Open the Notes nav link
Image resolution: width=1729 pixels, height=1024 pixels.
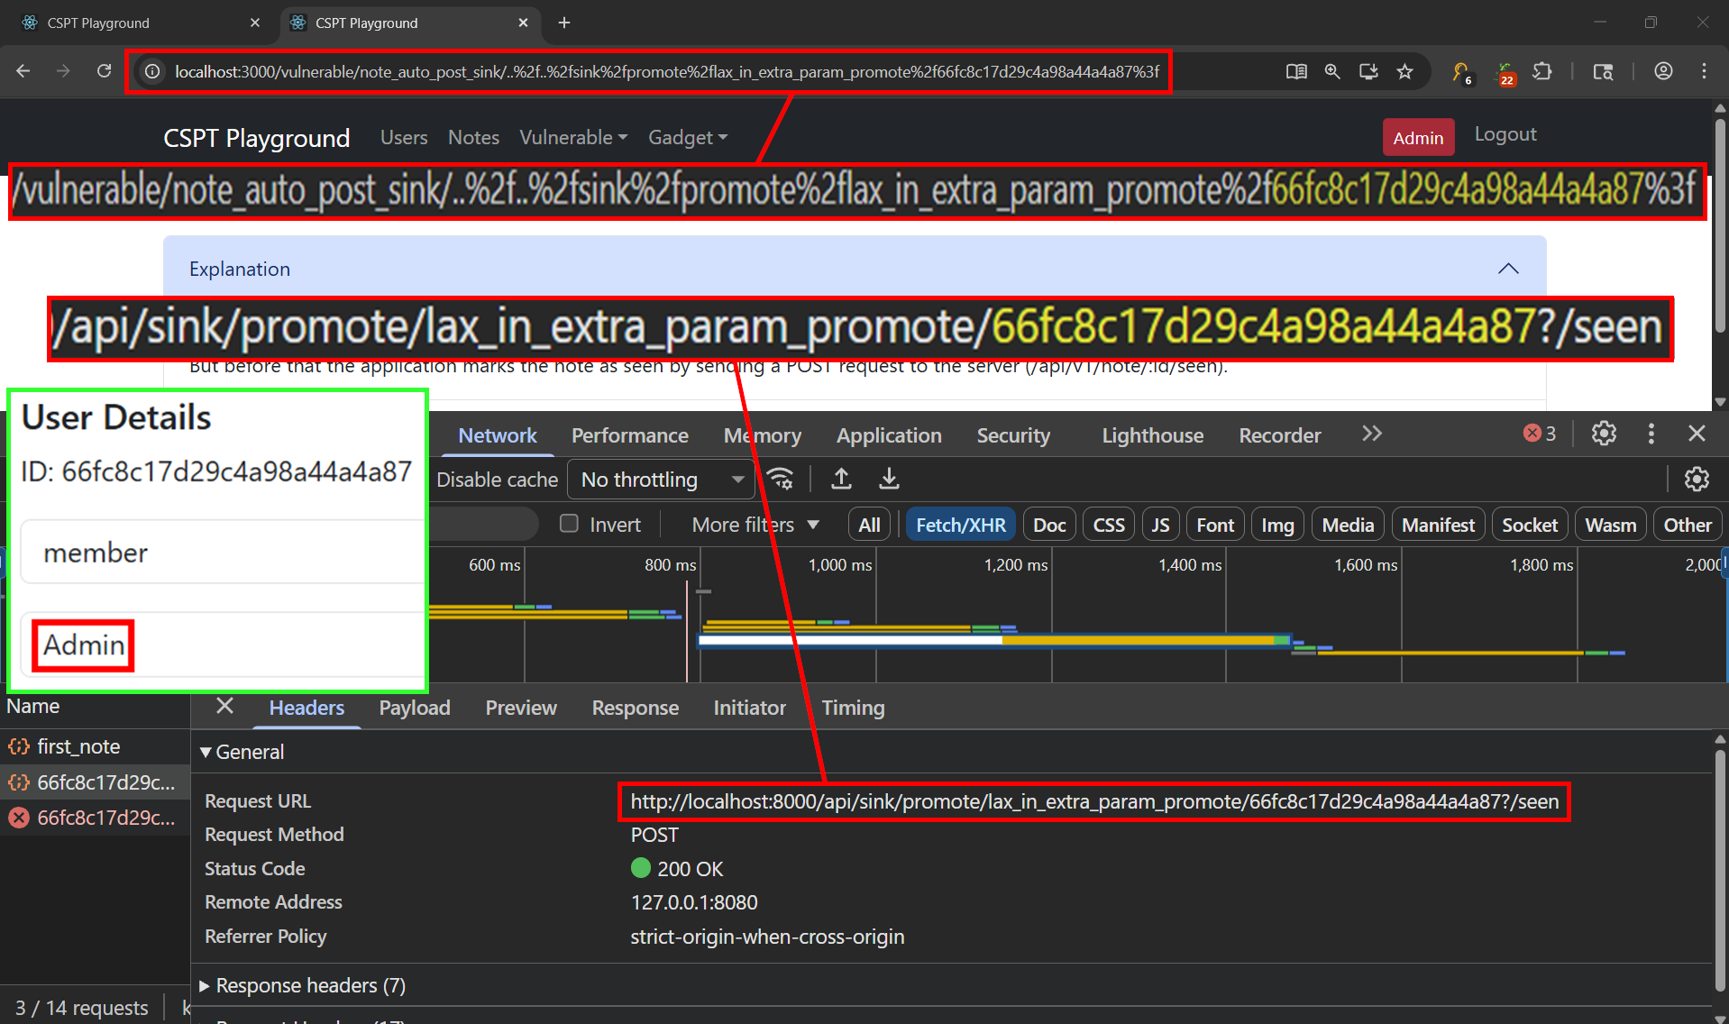tap(473, 137)
